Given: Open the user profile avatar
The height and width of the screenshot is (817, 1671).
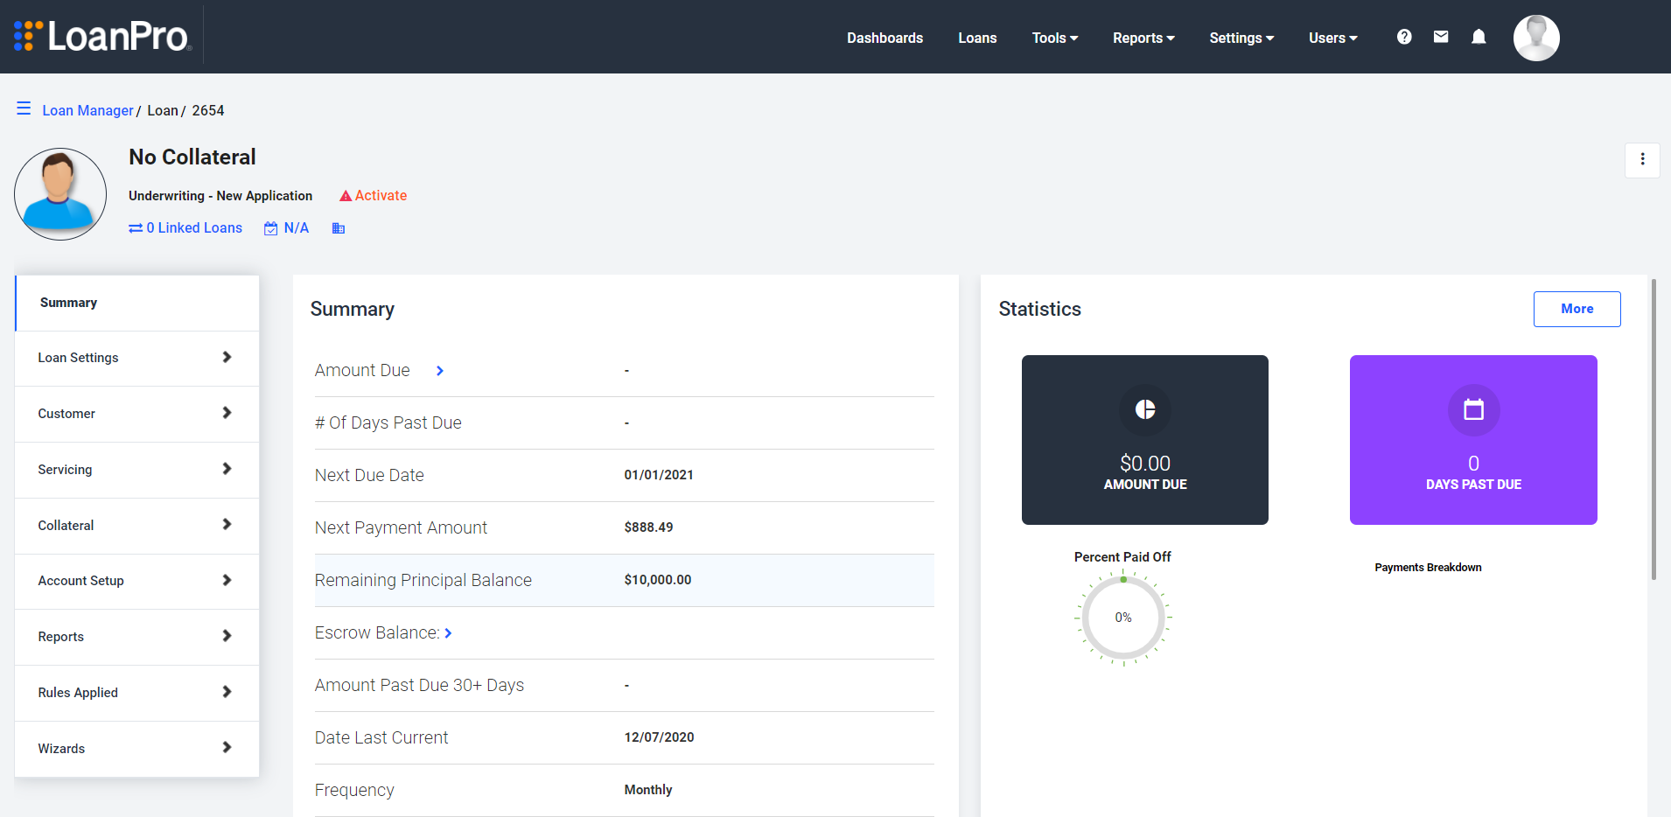Looking at the screenshot, I should click(1536, 37).
